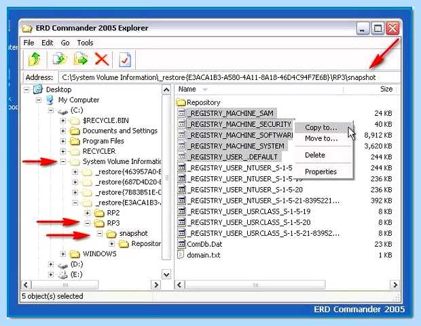Click tree pane horizontal scroll right arrow
421x326 pixels.
tap(156, 285)
